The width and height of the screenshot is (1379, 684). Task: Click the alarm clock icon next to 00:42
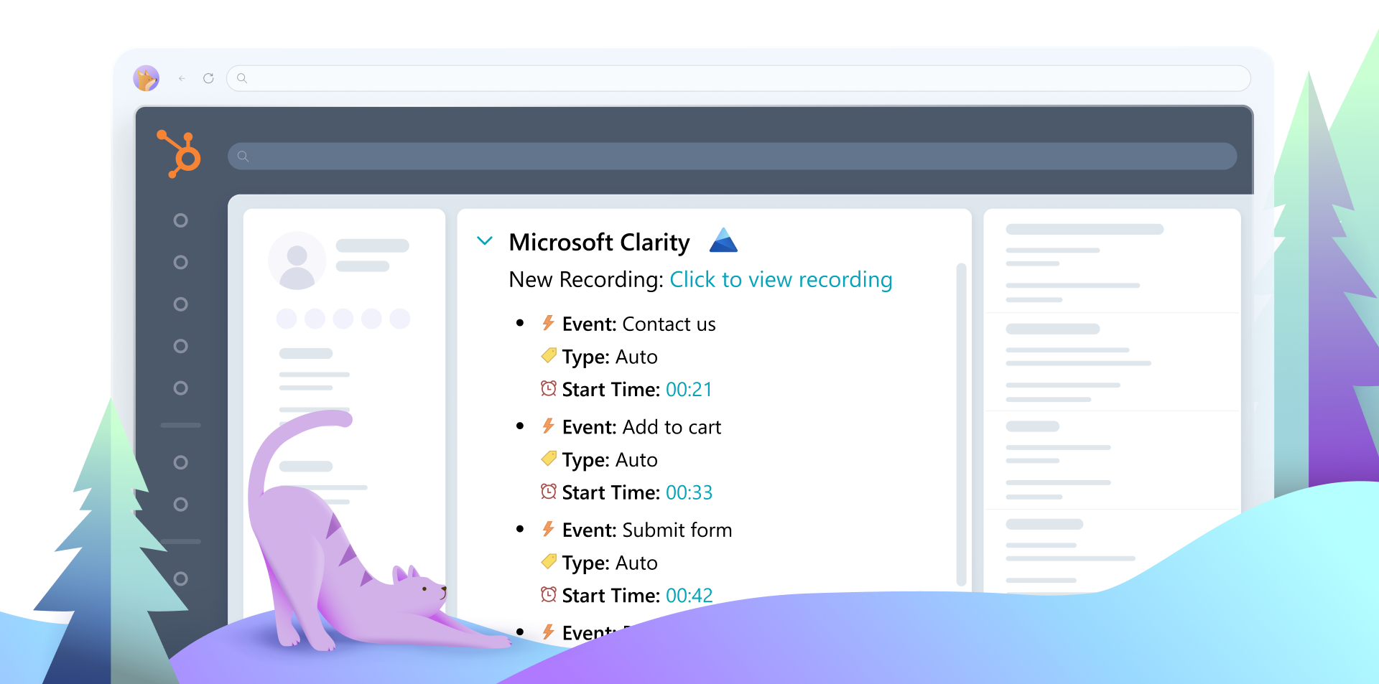549,594
